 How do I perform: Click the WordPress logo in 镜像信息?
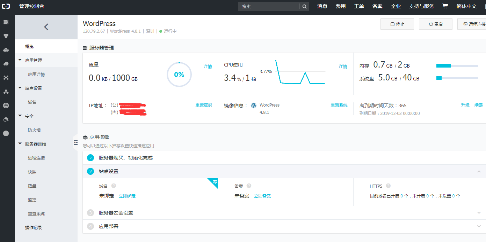pyautogui.click(x=254, y=105)
